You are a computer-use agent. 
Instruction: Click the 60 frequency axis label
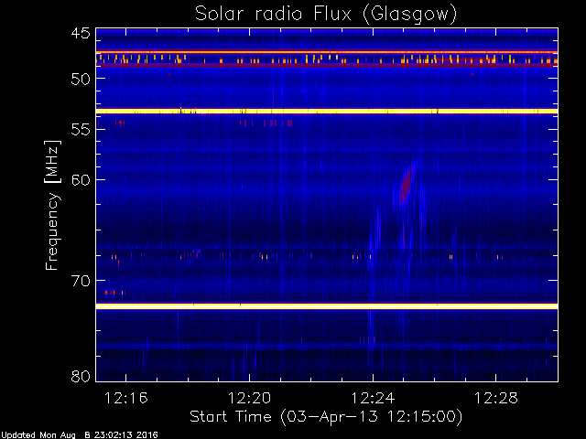tap(81, 179)
